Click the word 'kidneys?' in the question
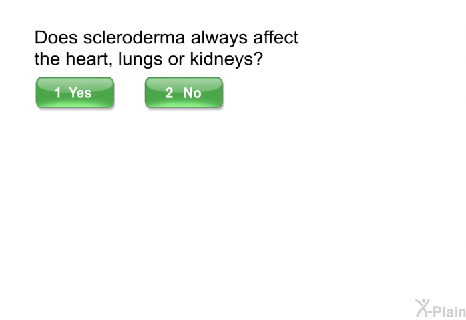The height and width of the screenshot is (320, 466). (226, 59)
